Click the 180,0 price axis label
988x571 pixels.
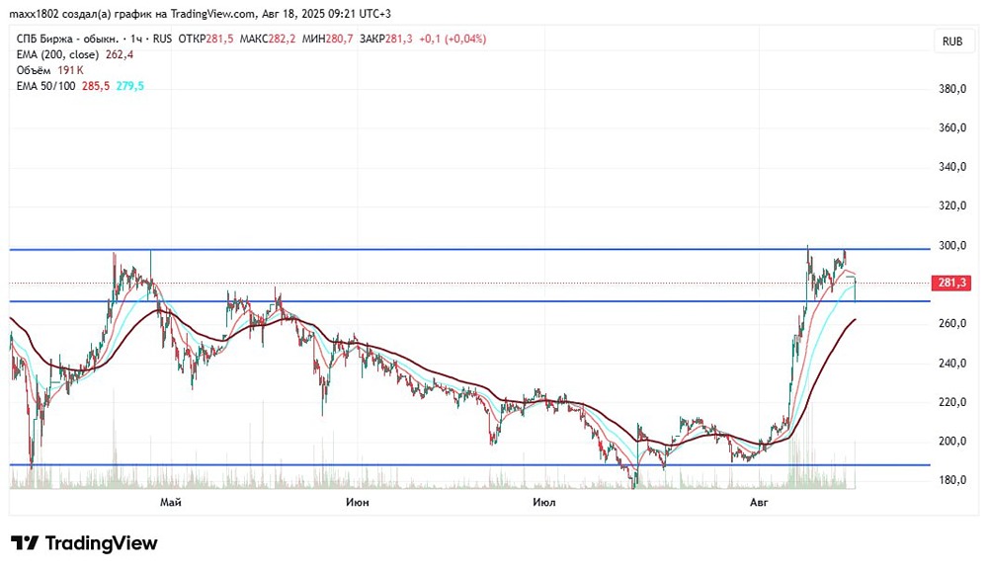click(x=952, y=480)
